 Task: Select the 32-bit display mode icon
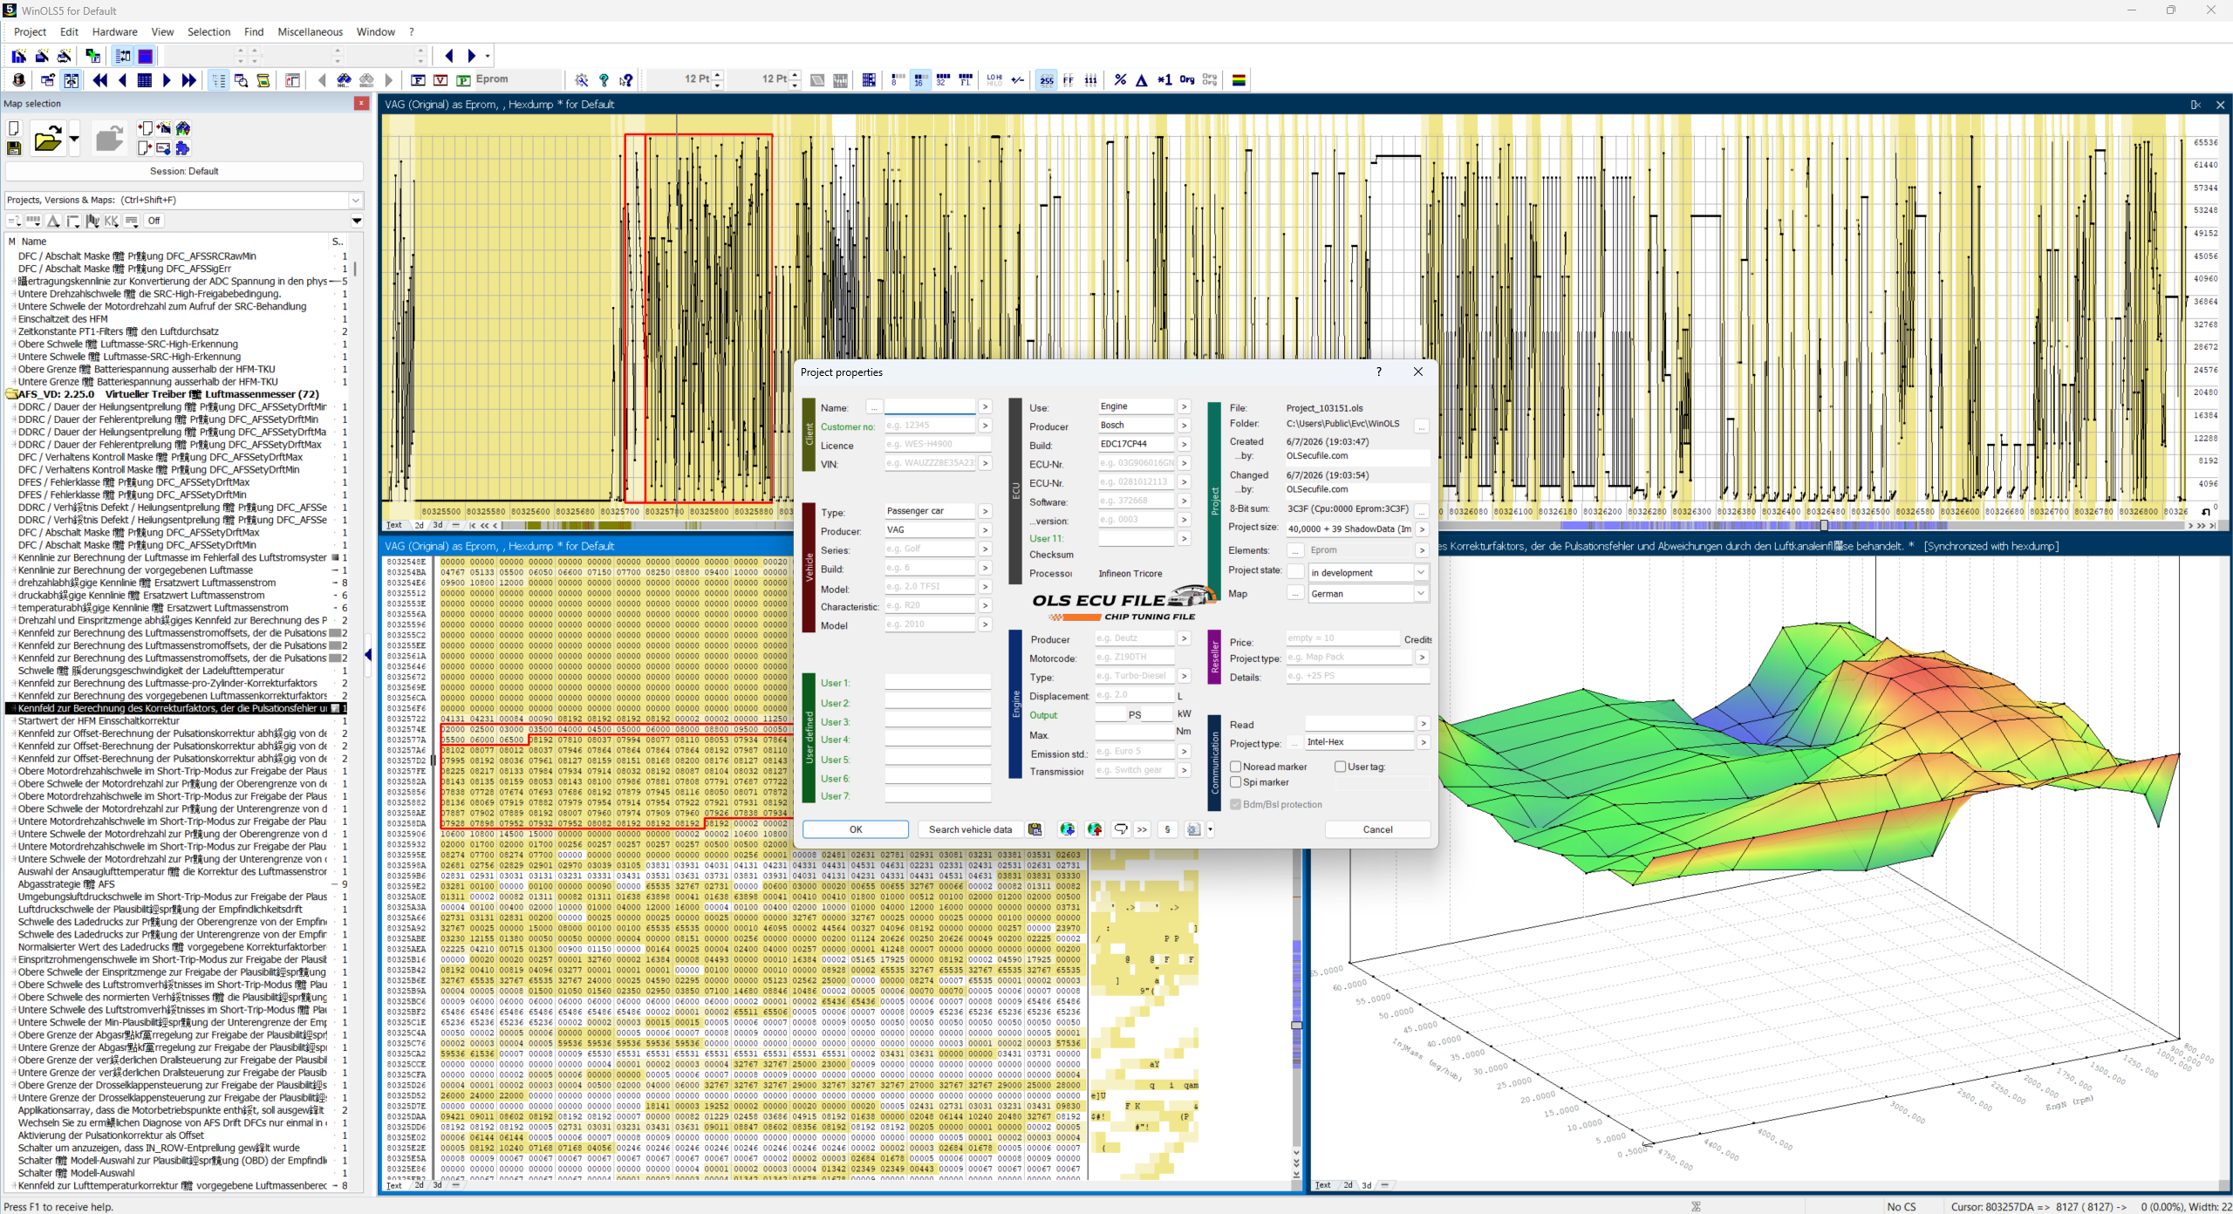pyautogui.click(x=942, y=80)
